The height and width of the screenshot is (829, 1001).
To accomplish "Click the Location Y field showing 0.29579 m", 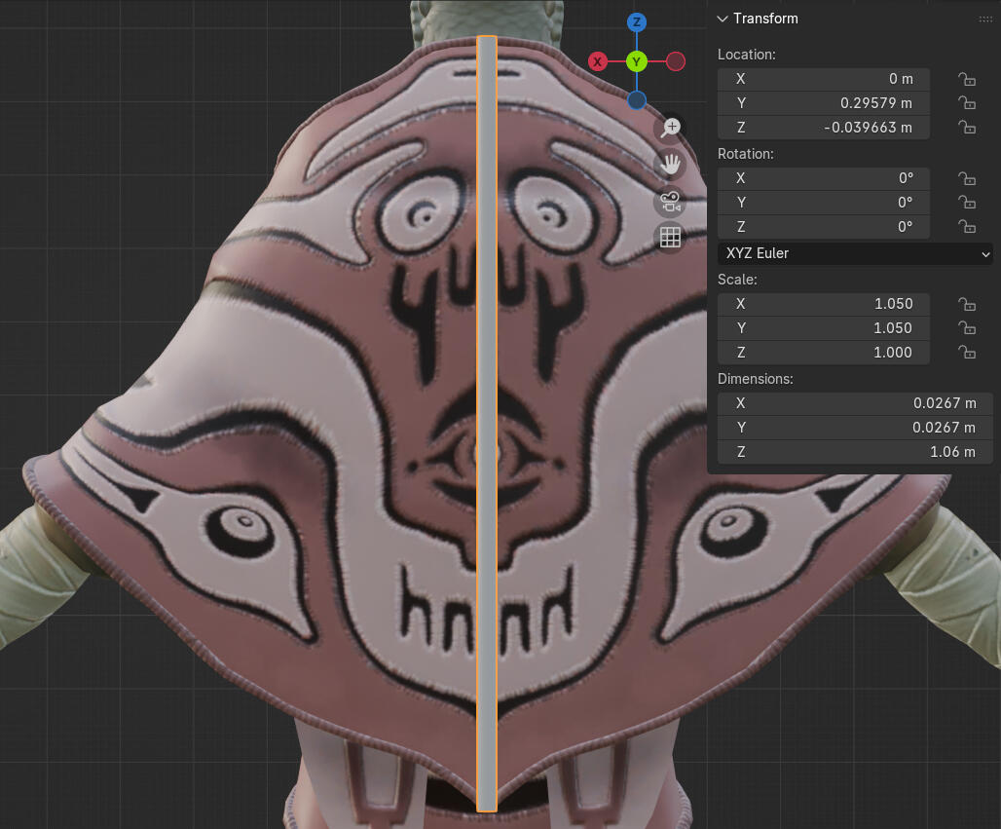I will [823, 103].
